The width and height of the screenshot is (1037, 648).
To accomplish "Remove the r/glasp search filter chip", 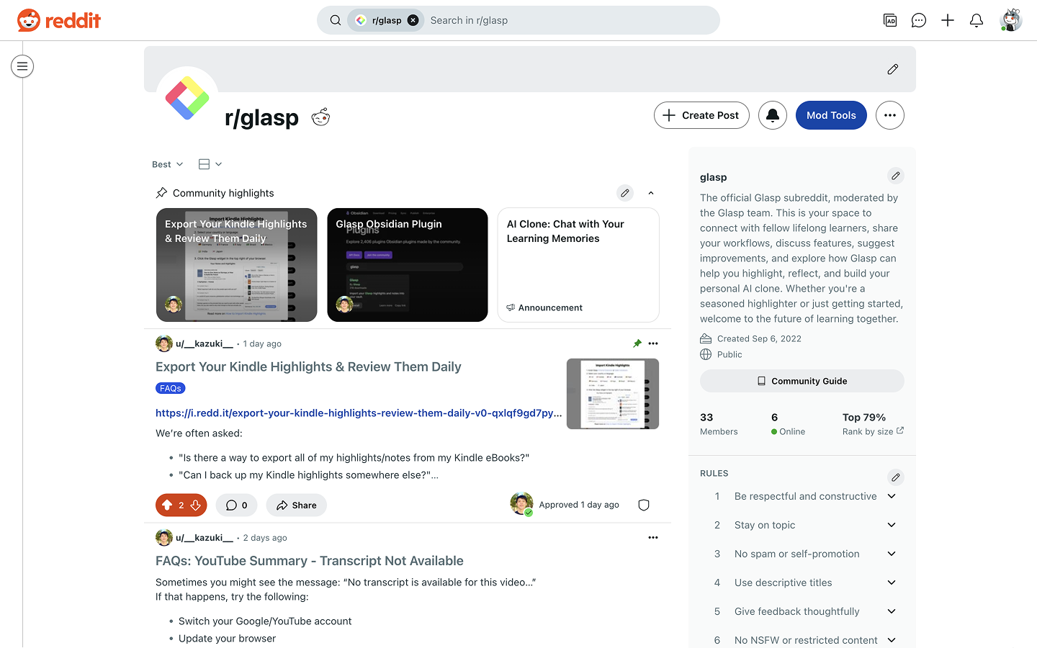I will (413, 20).
